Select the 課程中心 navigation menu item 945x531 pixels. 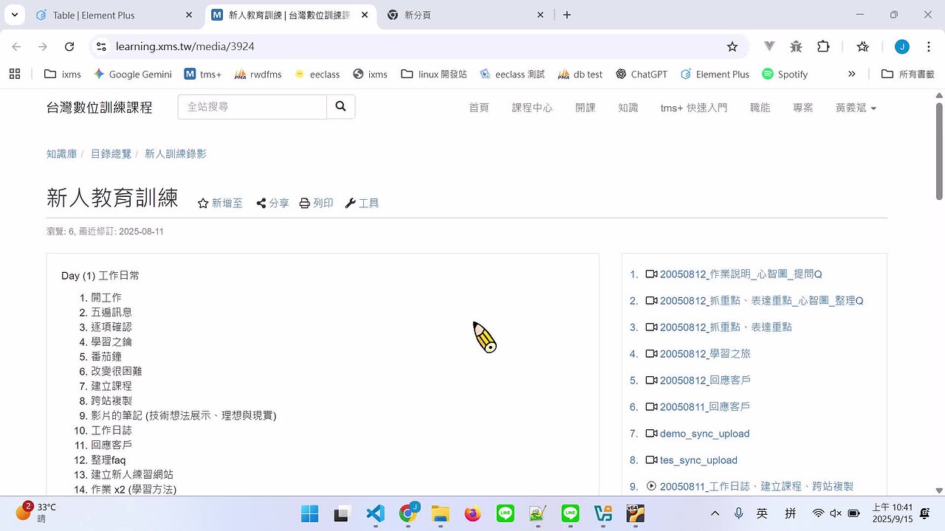click(532, 108)
